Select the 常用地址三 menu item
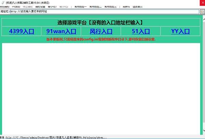Image resolution: width=205 pixels, height=139 pixels. coord(110,7)
